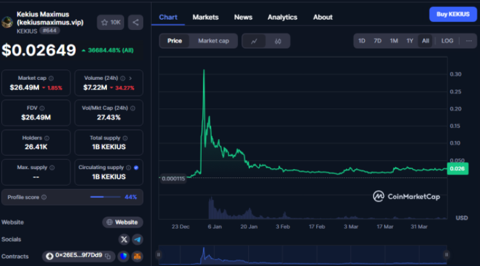Screen dimensions: 480x266
Task: Open Total supply info icon
Action: [x=125, y=138]
